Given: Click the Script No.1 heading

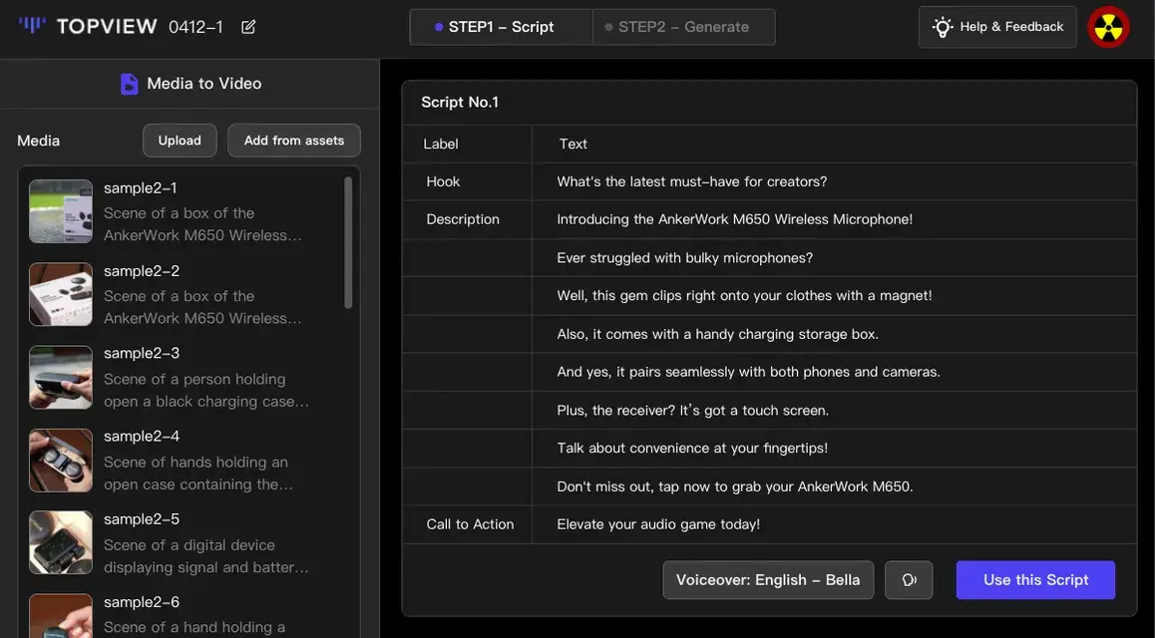Looking at the screenshot, I should (x=460, y=103).
